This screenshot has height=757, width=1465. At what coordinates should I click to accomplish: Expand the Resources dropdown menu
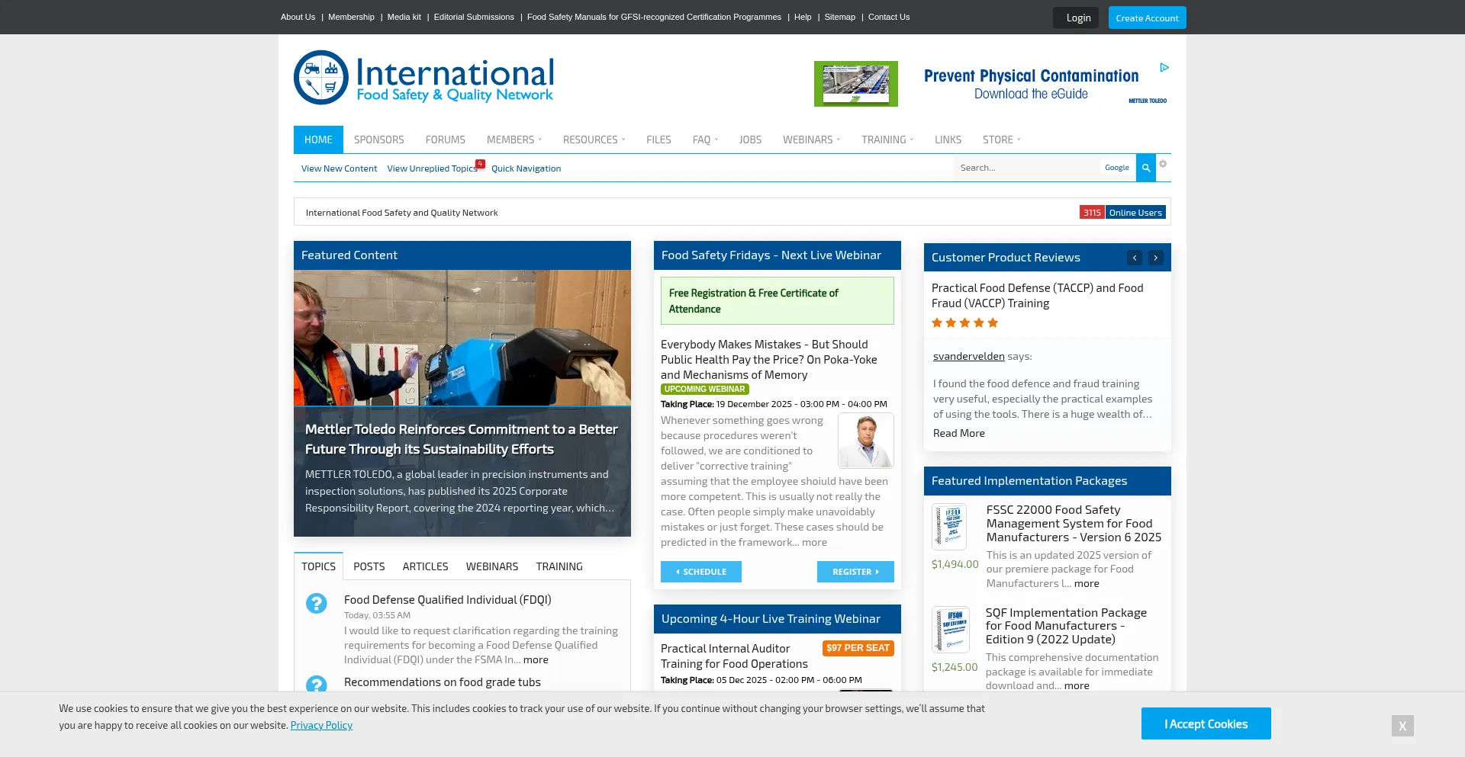click(594, 140)
